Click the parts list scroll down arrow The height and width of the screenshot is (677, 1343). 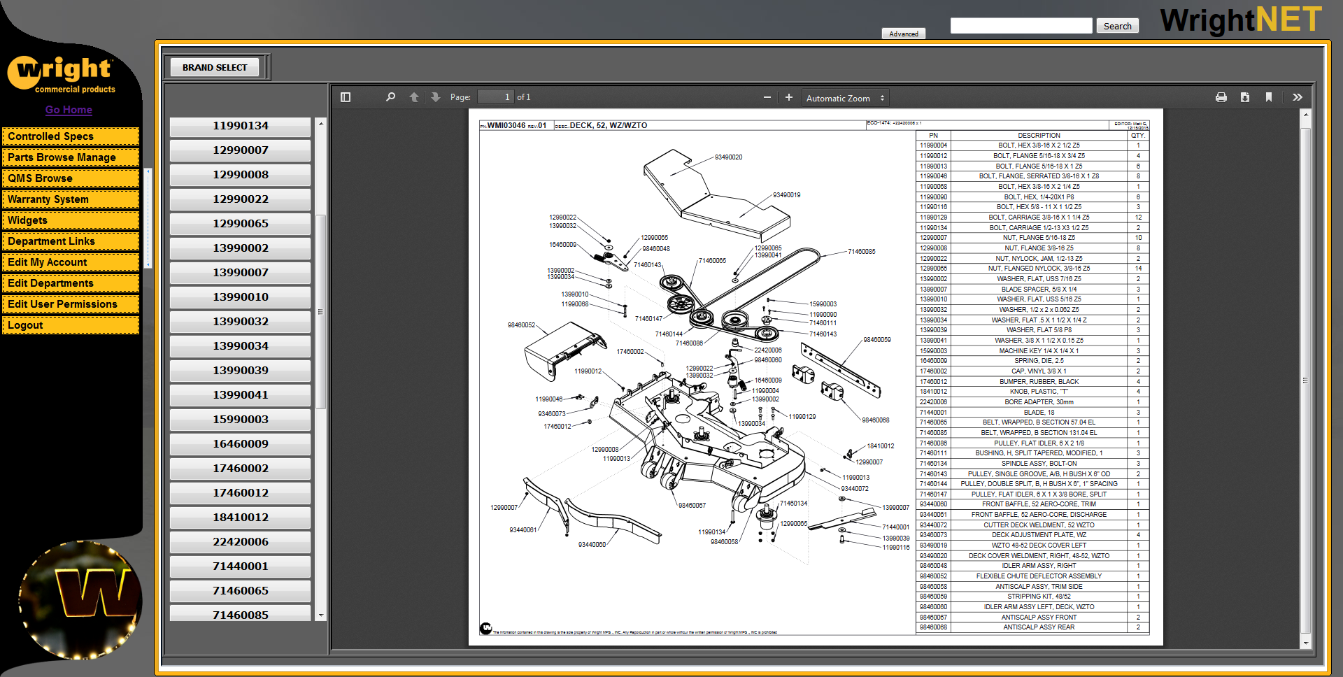(x=321, y=615)
